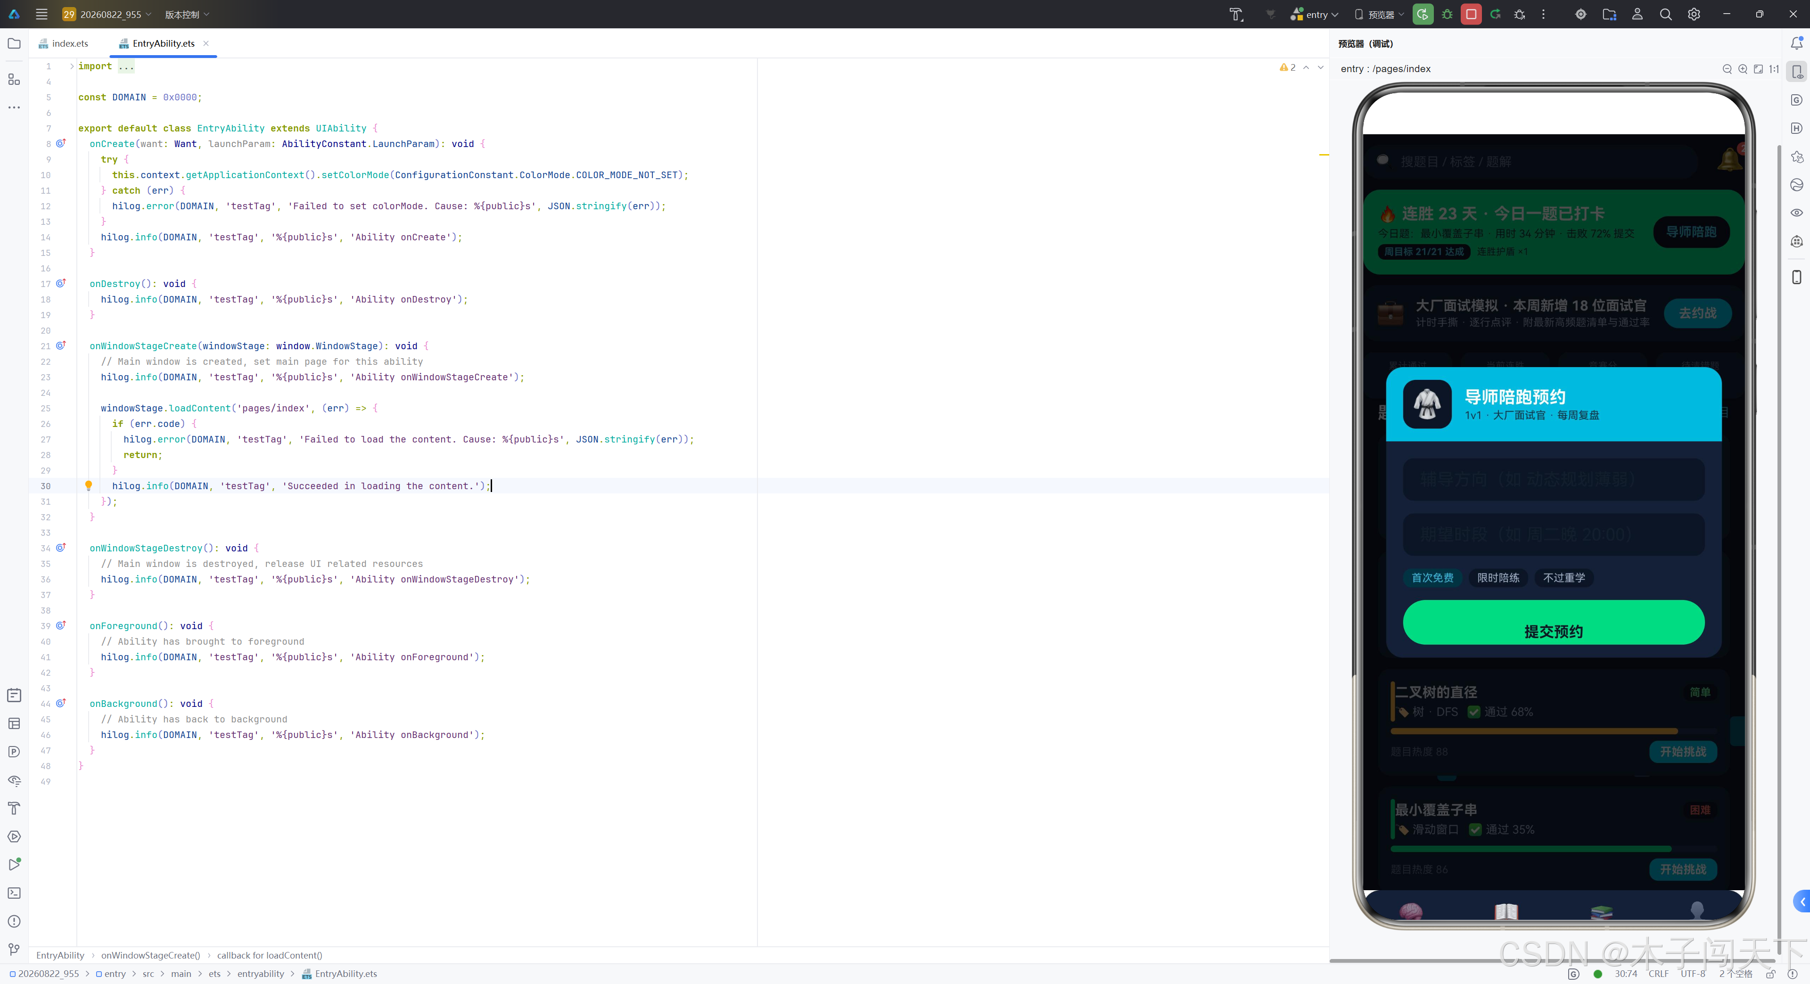1810x984 pixels.
Task: Expand the side panel with the blue chevron
Action: point(1802,902)
